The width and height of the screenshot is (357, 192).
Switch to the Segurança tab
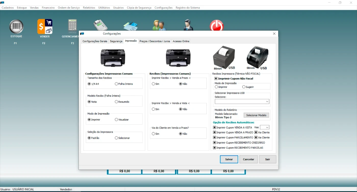[x=116, y=41]
